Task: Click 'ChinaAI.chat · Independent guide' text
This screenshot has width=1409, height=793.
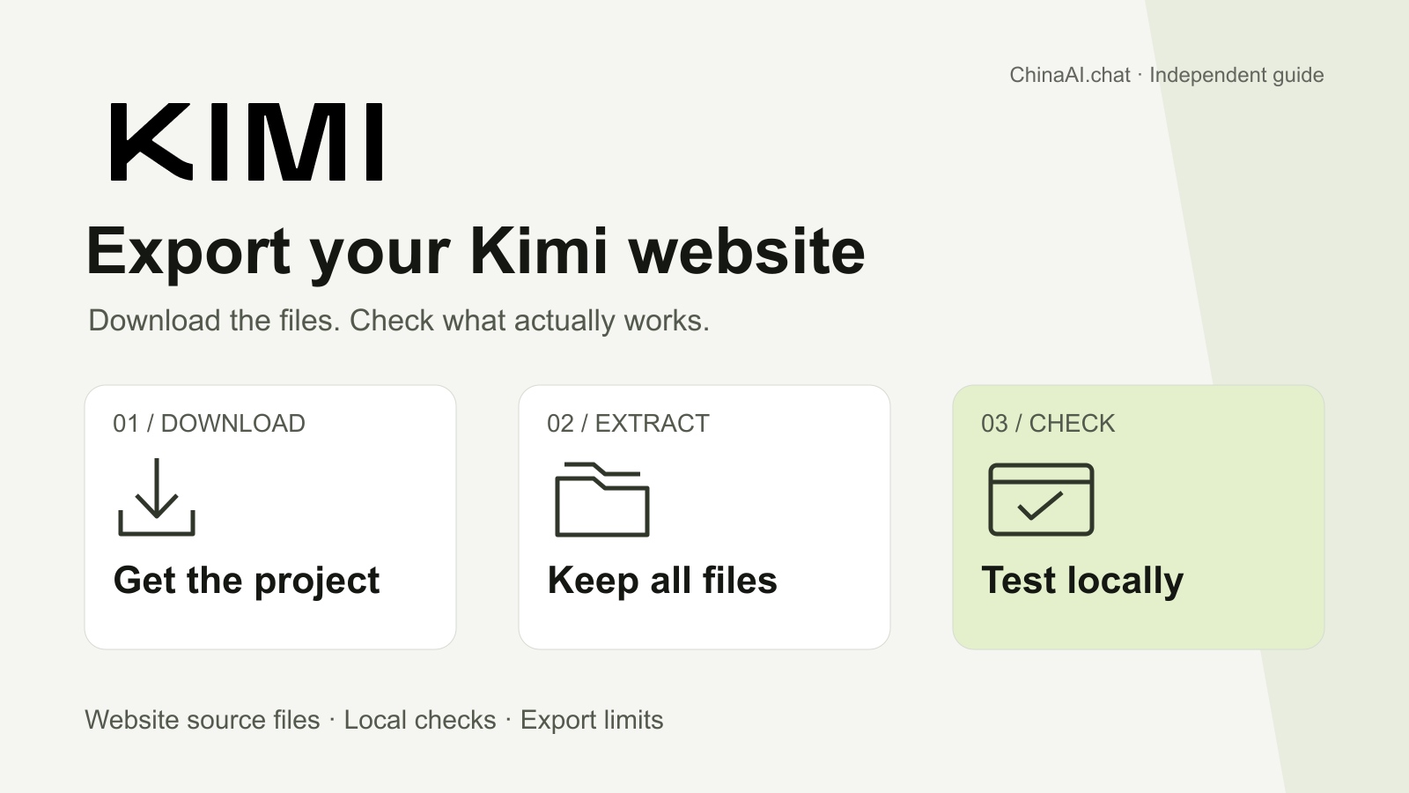Action: [1167, 75]
